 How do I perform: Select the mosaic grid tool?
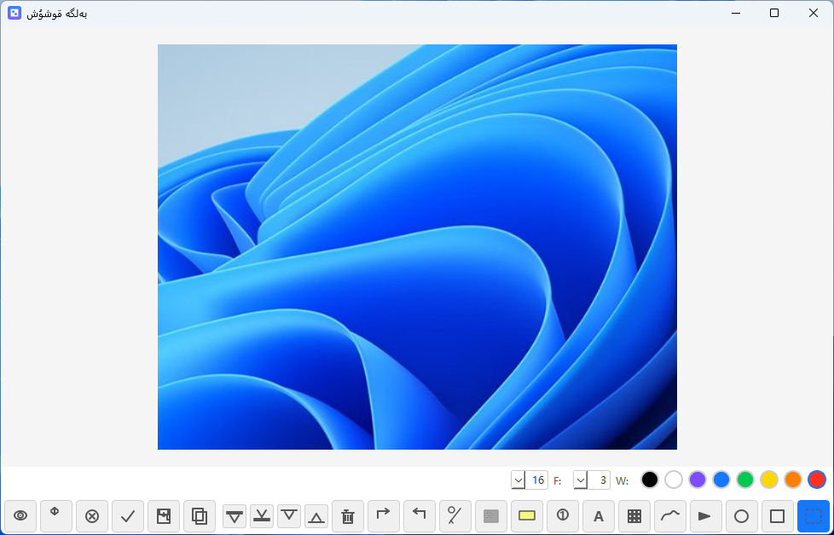coord(634,516)
